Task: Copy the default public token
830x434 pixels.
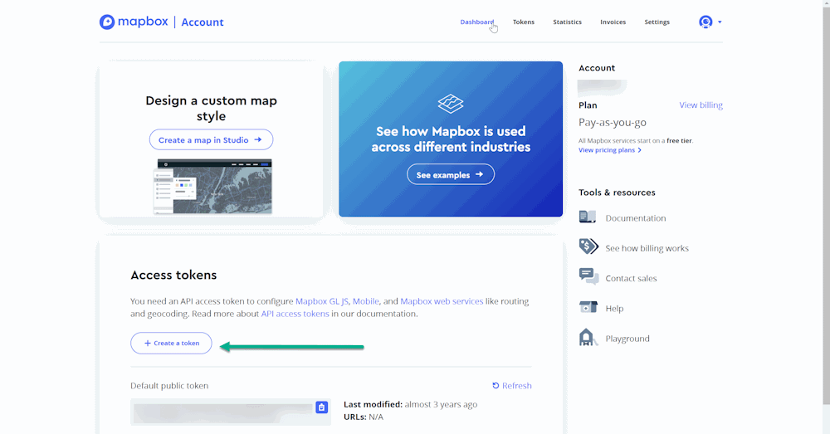Action: coord(321,407)
